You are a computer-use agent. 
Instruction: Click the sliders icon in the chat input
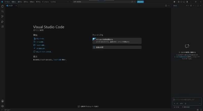click(x=185, y=103)
